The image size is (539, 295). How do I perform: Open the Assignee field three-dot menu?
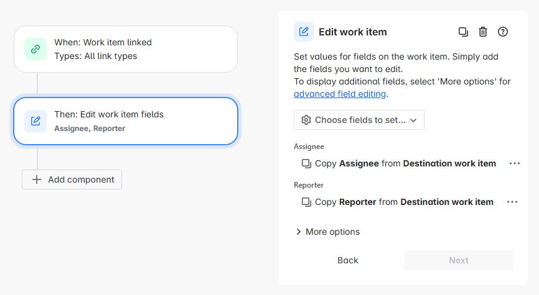pos(514,163)
